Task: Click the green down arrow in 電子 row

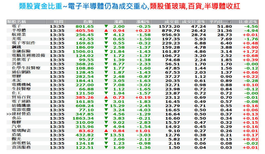Action: click(106, 26)
